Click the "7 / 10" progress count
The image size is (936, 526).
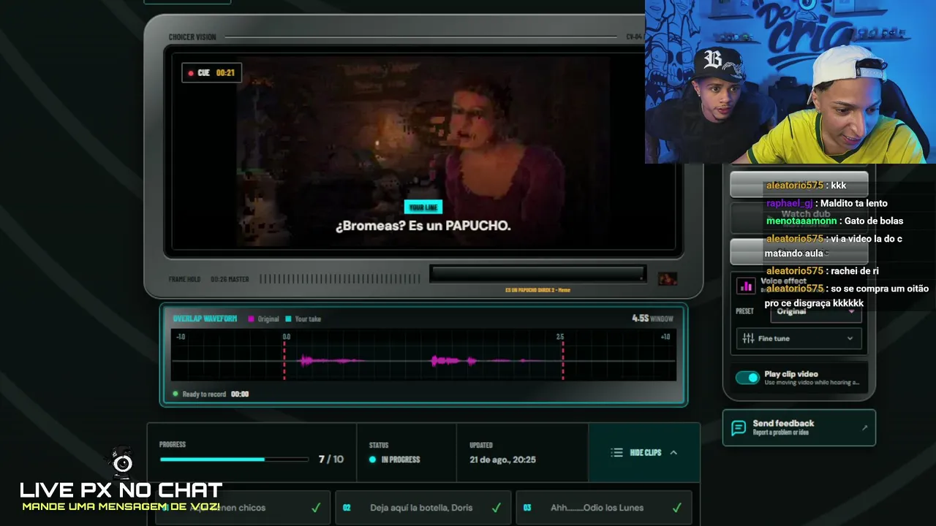(x=331, y=460)
